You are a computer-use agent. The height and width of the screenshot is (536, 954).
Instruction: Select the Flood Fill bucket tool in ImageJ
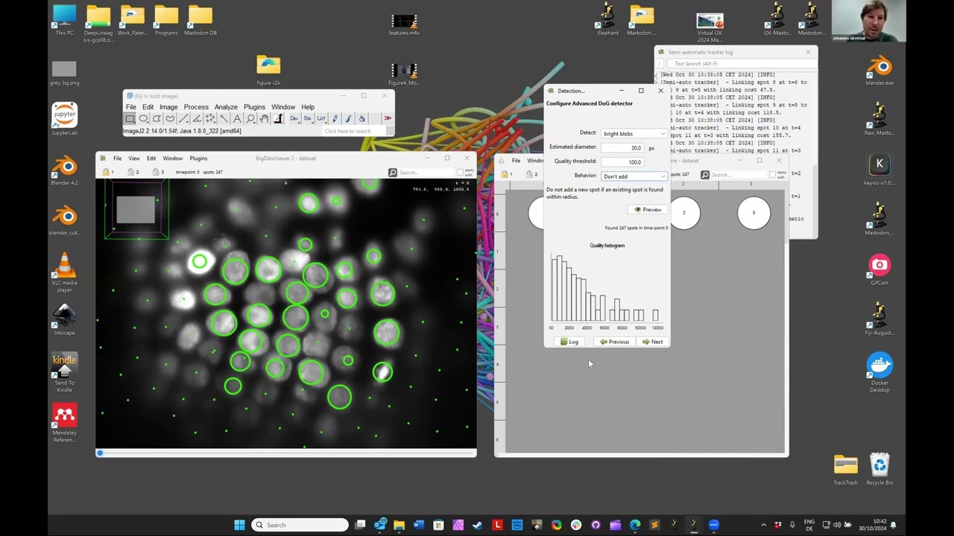coord(361,119)
